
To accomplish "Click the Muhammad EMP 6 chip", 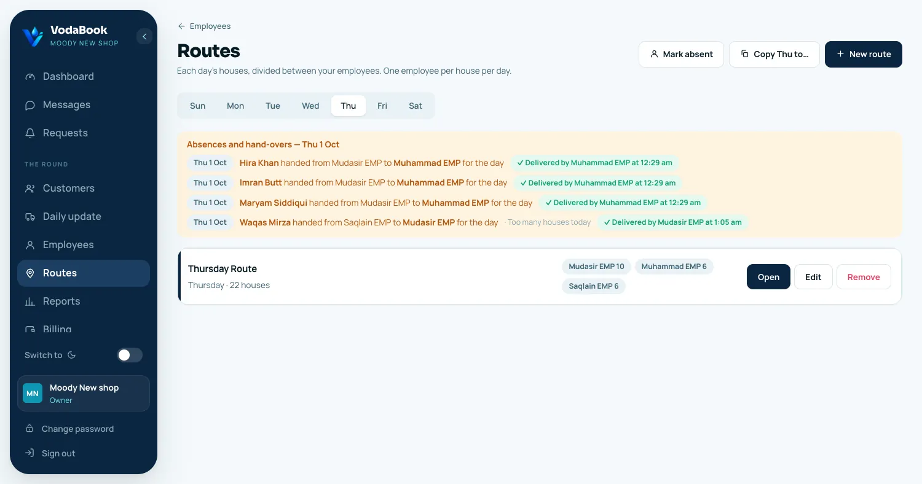I will tap(674, 267).
